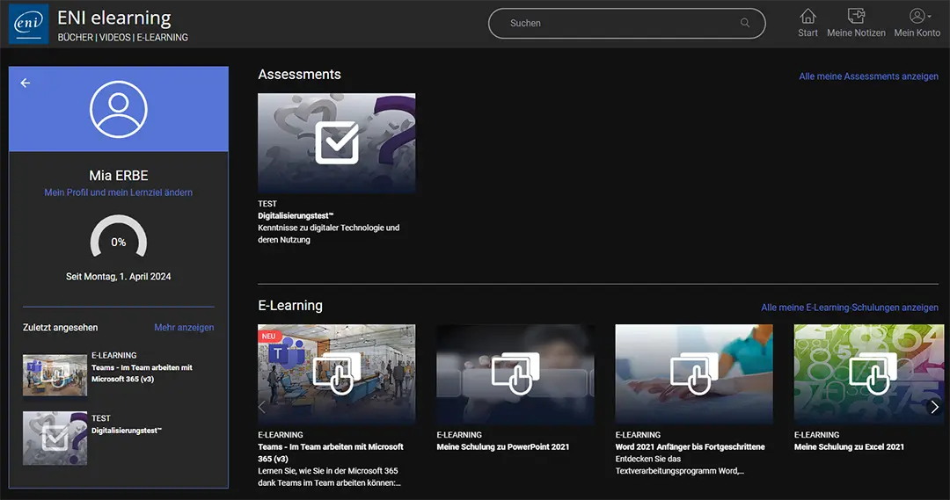This screenshot has width=950, height=500.
Task: Click the Zuletzt angesehen heading
Action: click(61, 328)
